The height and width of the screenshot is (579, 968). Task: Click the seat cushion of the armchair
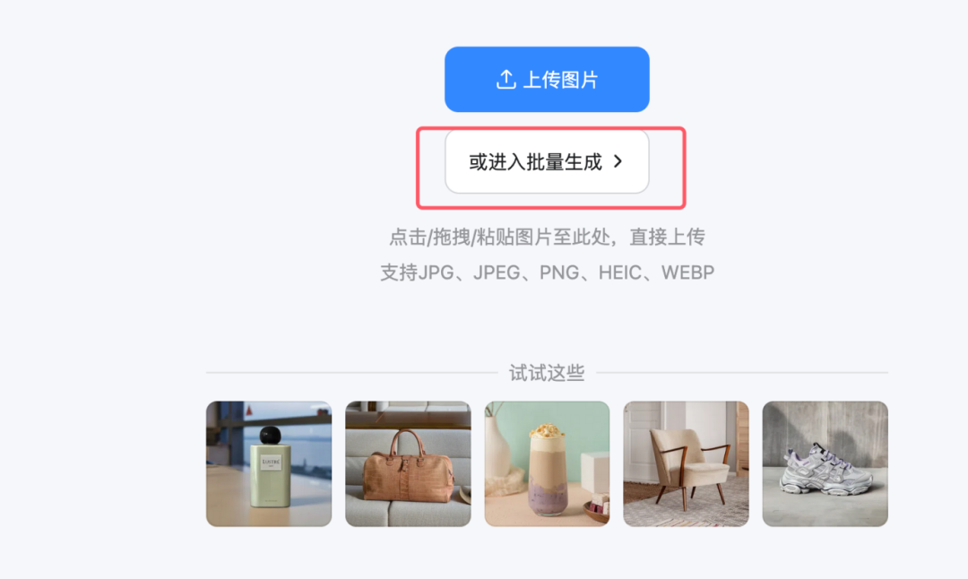click(x=701, y=473)
